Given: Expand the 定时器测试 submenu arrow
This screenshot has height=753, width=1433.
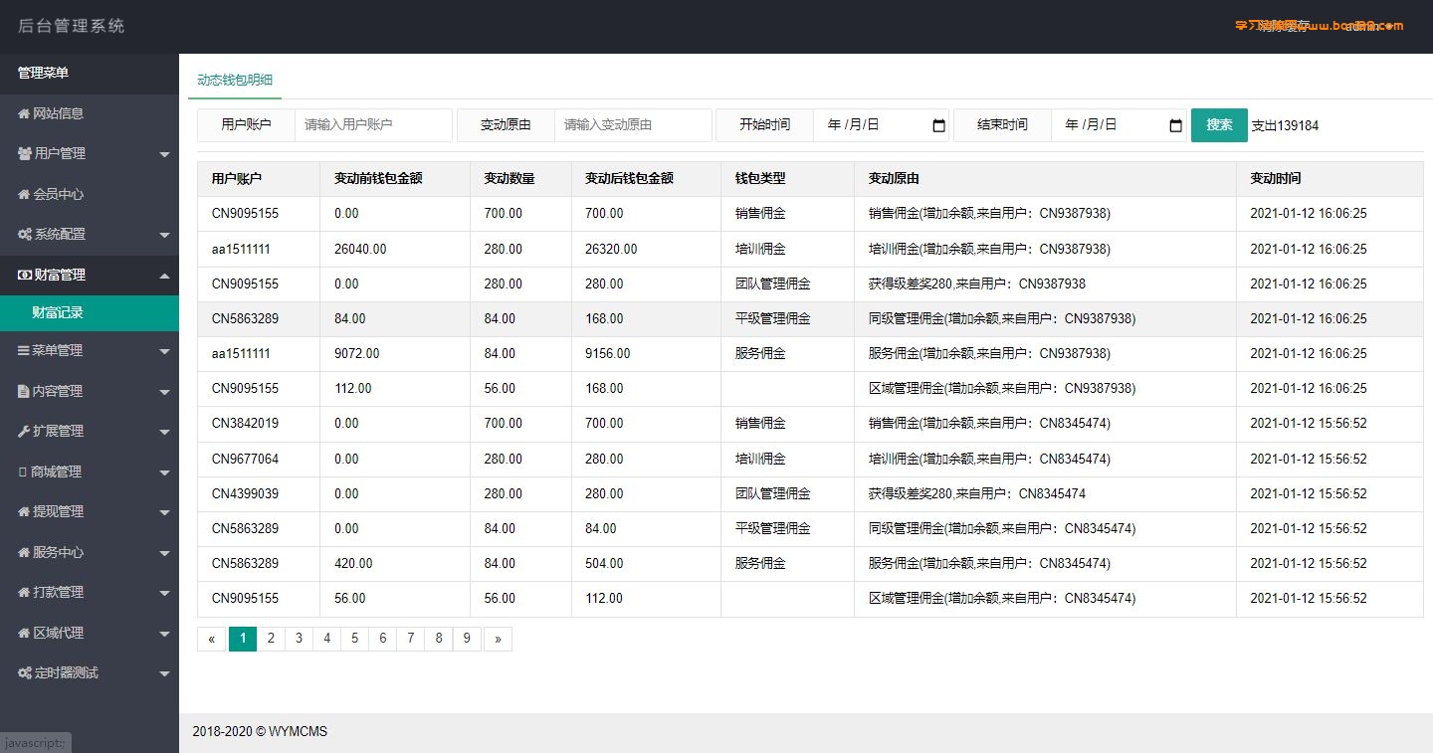Looking at the screenshot, I should [x=164, y=673].
